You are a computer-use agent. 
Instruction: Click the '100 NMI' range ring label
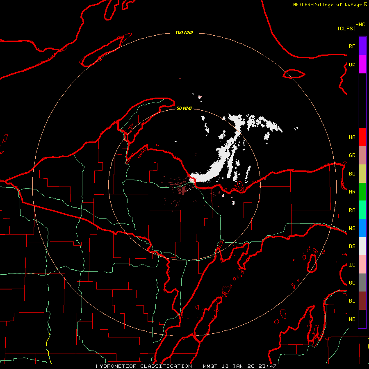point(184,32)
